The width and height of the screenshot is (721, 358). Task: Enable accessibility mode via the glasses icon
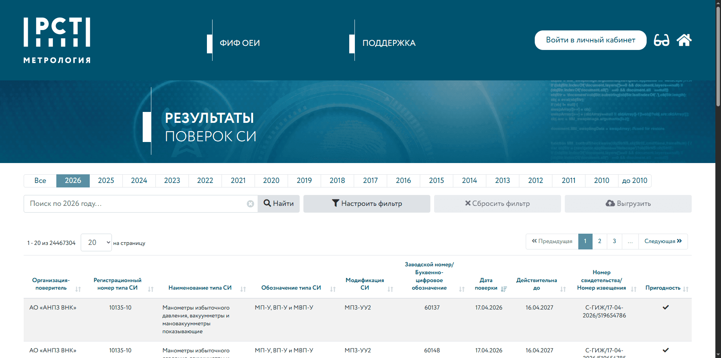(x=662, y=40)
